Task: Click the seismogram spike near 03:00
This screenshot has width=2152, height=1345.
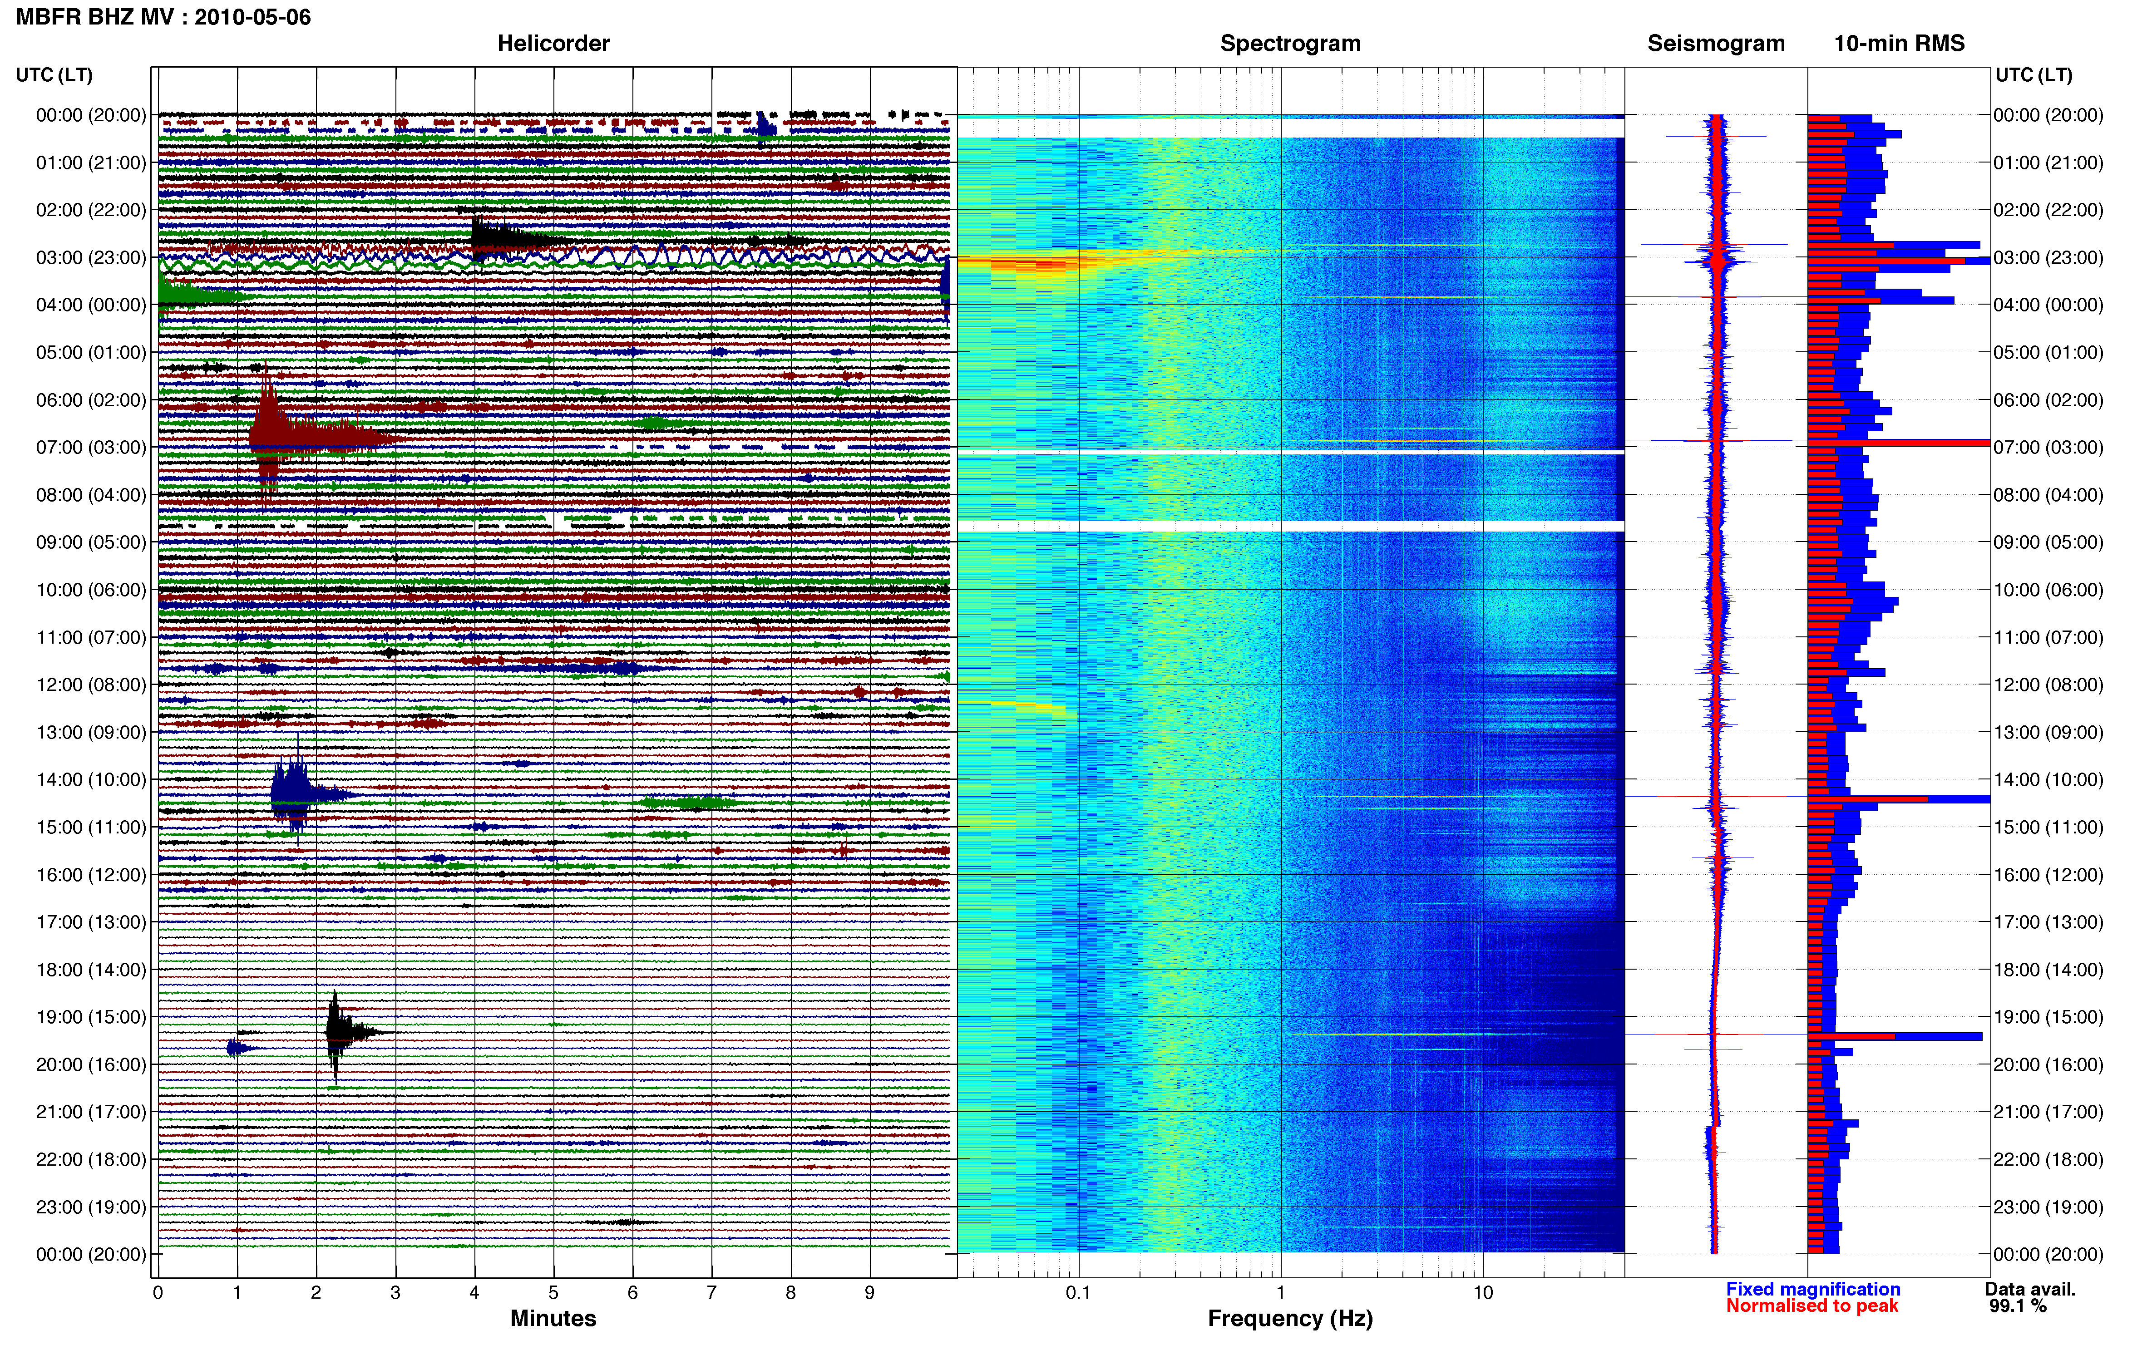Action: [x=1718, y=261]
